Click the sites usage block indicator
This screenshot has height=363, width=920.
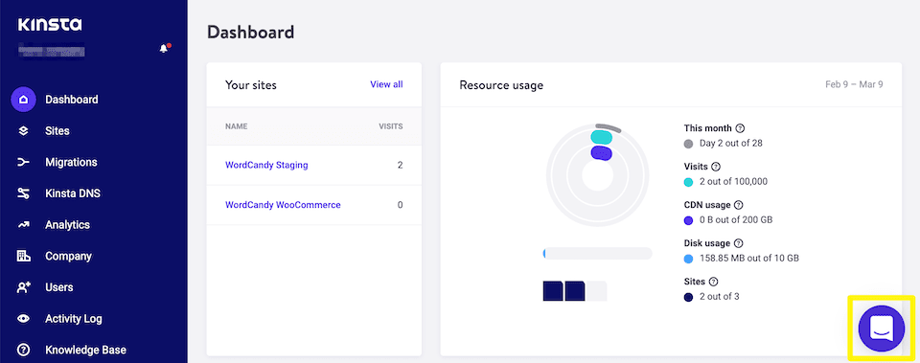coord(575,291)
